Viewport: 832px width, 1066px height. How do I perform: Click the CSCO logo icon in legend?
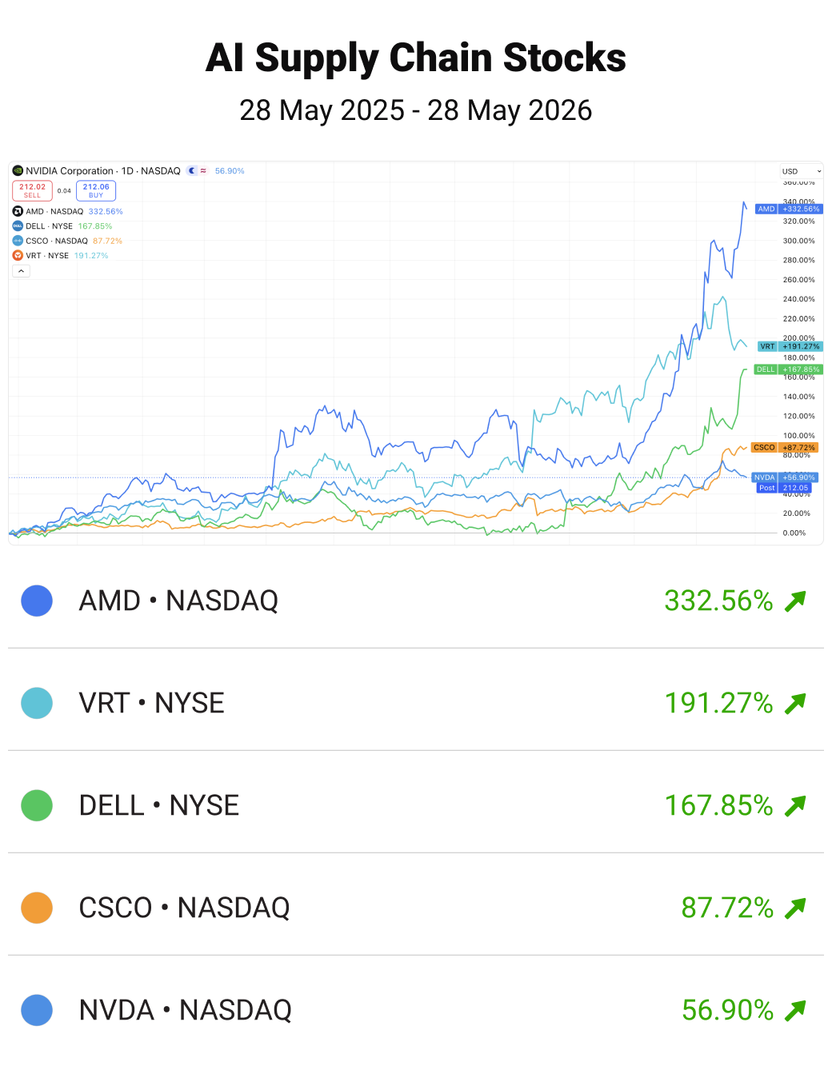(18, 241)
